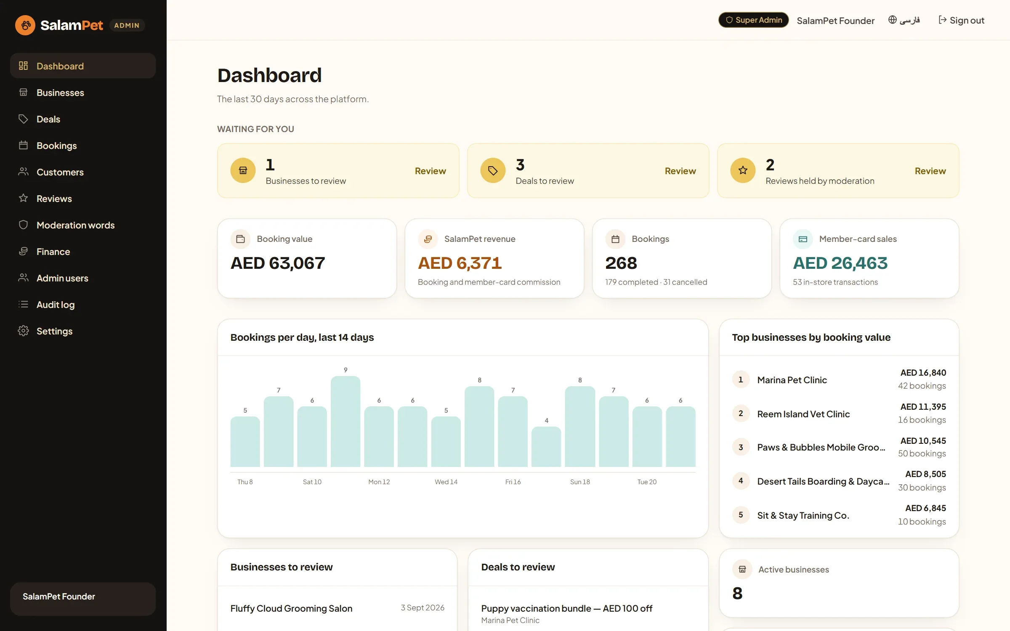Go to the Finance section
Image resolution: width=1010 pixels, height=631 pixels.
[83, 251]
